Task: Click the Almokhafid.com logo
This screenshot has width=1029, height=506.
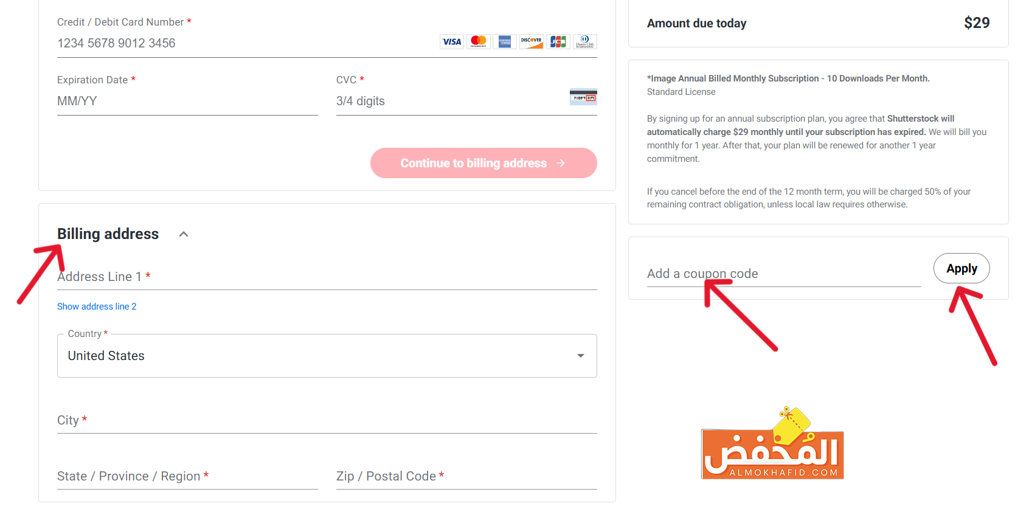Action: pos(772,444)
